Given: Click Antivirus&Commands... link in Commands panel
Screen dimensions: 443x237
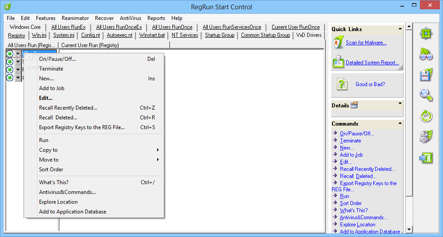Looking at the screenshot, I should click(364, 217).
